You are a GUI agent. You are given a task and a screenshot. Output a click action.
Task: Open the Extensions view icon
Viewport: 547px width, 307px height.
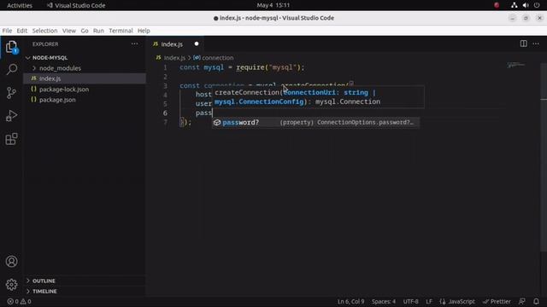pyautogui.click(x=11, y=139)
